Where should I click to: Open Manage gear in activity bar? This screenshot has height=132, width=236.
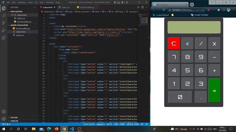tap(4, 119)
